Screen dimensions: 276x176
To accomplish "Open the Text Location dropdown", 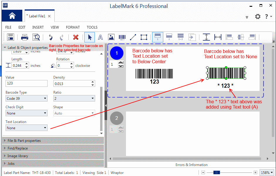I will coord(26,128).
